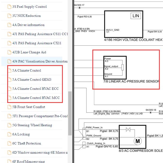This screenshot has height=163, width=163.
Task: Open the 3U NOX Reduction document
Action: point(32,16)
